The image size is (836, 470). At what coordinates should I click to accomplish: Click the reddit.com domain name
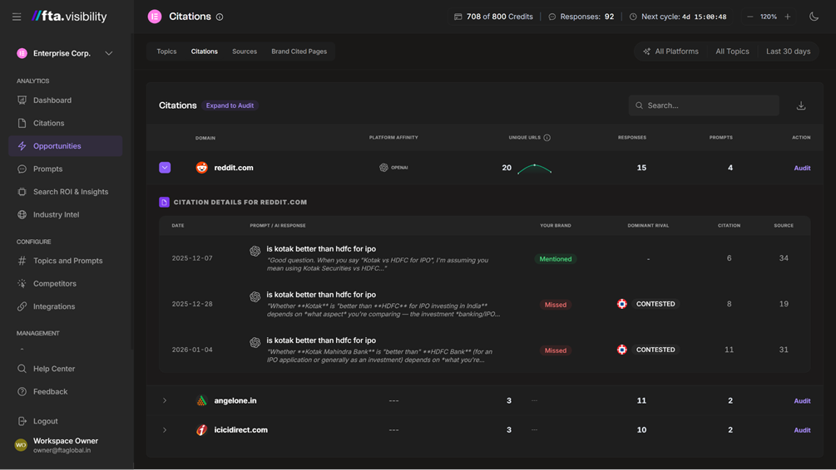click(x=234, y=168)
